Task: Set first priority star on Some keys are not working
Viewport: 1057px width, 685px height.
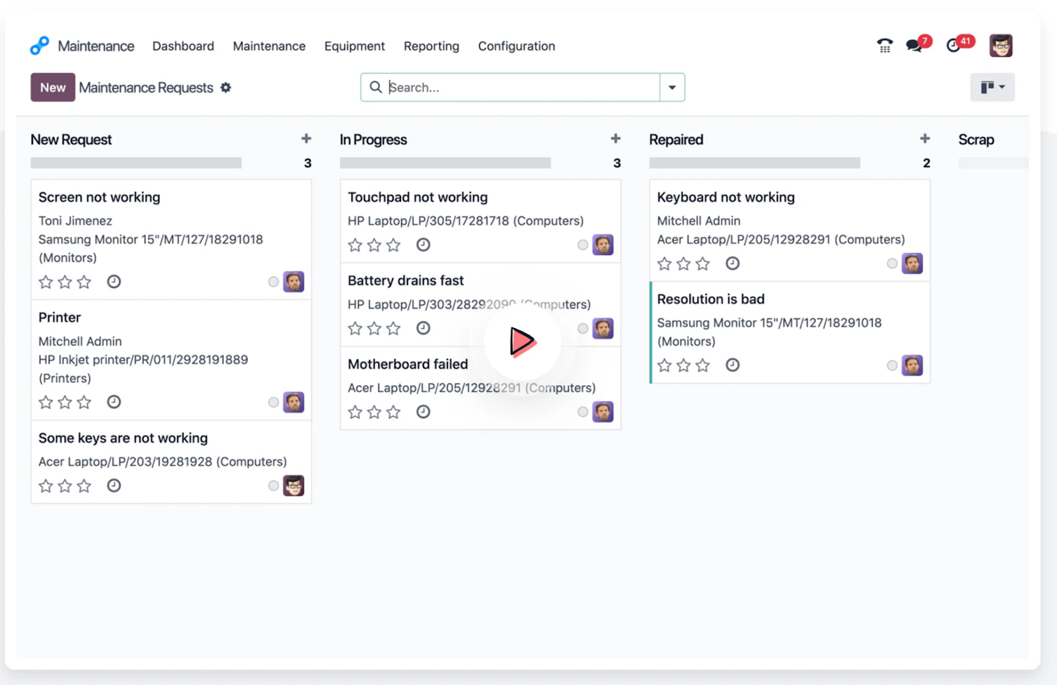Action: [46, 486]
